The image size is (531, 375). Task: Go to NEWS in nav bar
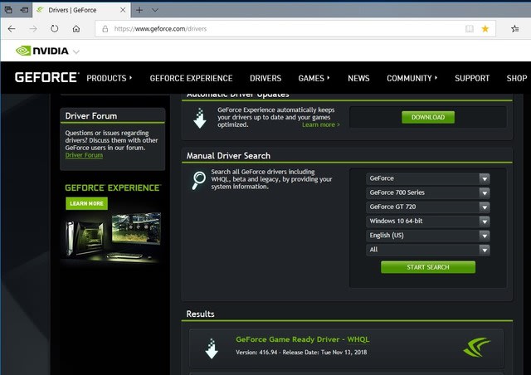(358, 78)
